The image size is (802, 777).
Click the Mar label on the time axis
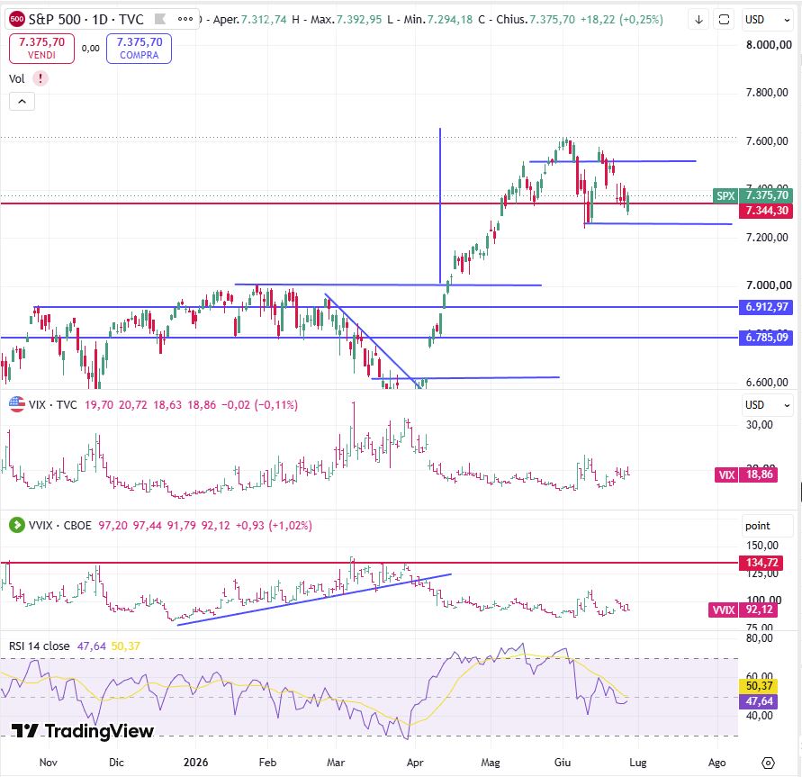point(336,763)
